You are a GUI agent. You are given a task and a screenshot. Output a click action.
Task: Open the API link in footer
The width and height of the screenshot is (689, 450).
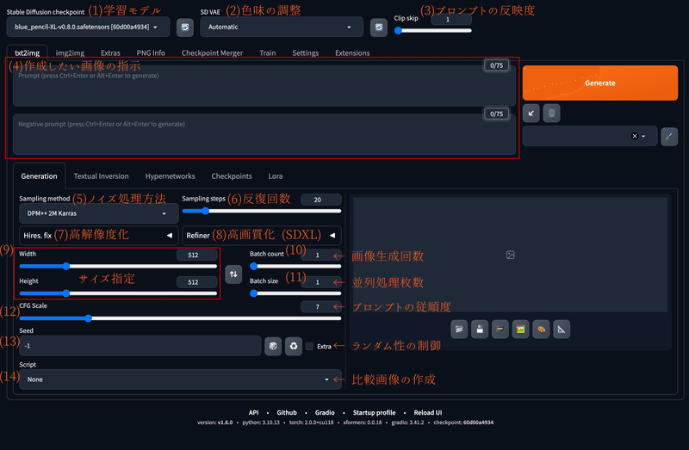click(x=253, y=413)
